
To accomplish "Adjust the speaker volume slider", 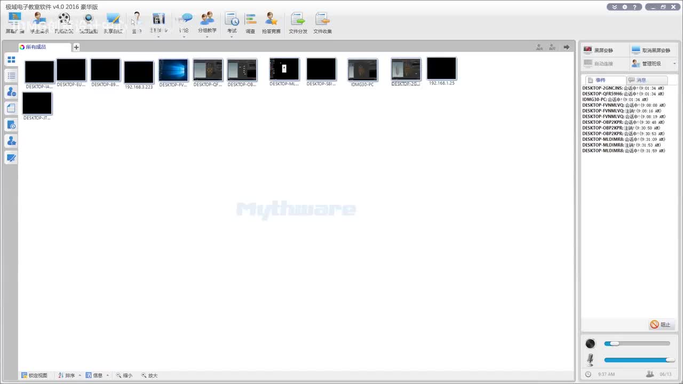I will click(637, 343).
